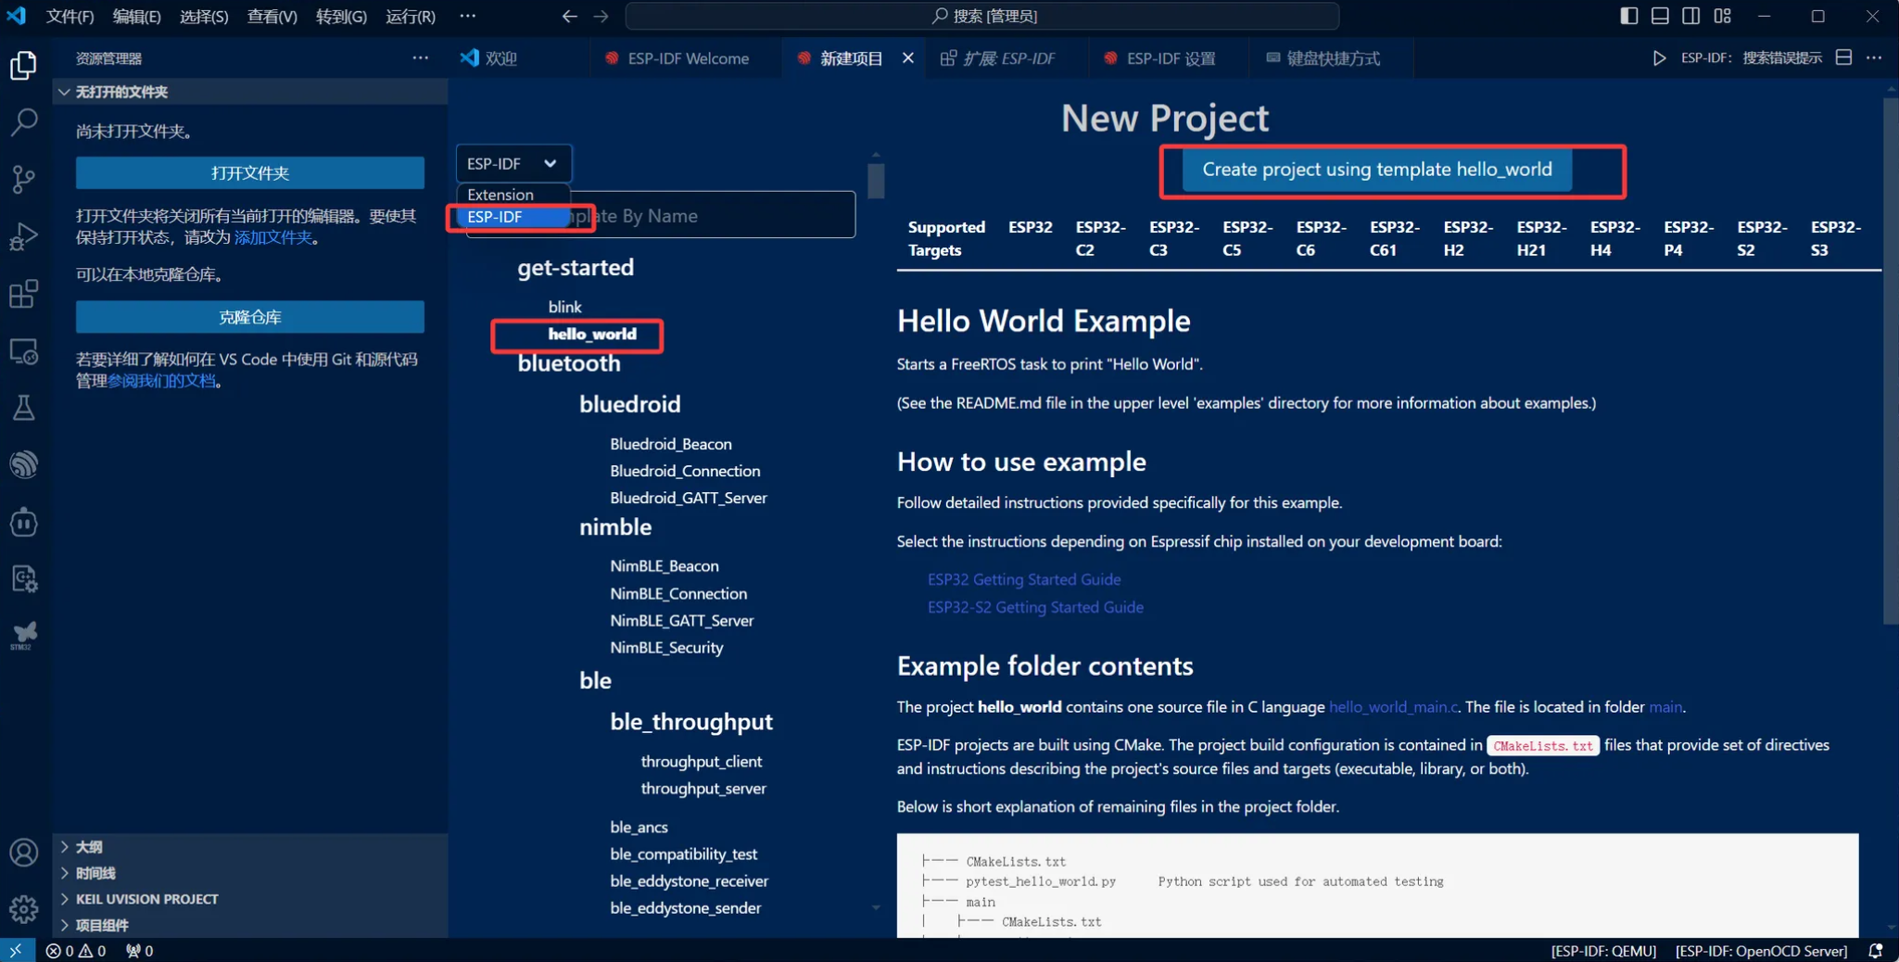Customize layout icon in title bar
The height and width of the screenshot is (962, 1899).
pos(1723,16)
